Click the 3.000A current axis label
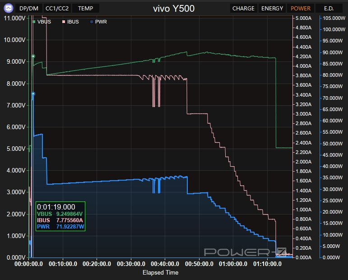The width and height of the screenshot is (348, 280). pyautogui.click(x=303, y=114)
